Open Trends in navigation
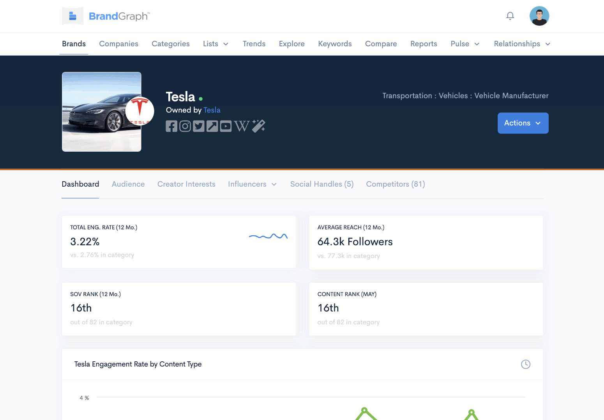This screenshot has height=420, width=604. 254,44
